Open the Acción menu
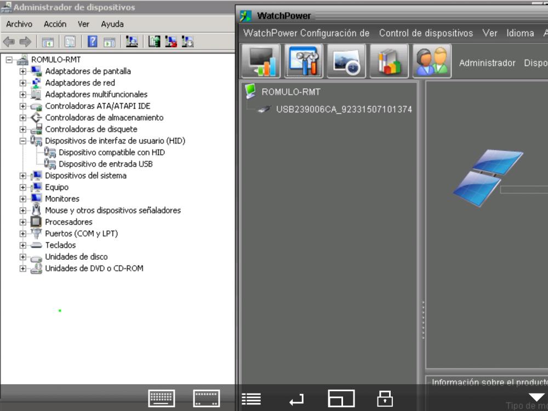Image resolution: width=548 pixels, height=411 pixels. click(55, 24)
